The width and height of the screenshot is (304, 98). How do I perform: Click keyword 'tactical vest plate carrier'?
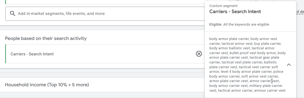[242, 62]
